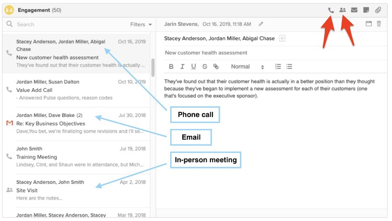Log a new phone call engagement
This screenshot has width=392, height=221.
[331, 10]
